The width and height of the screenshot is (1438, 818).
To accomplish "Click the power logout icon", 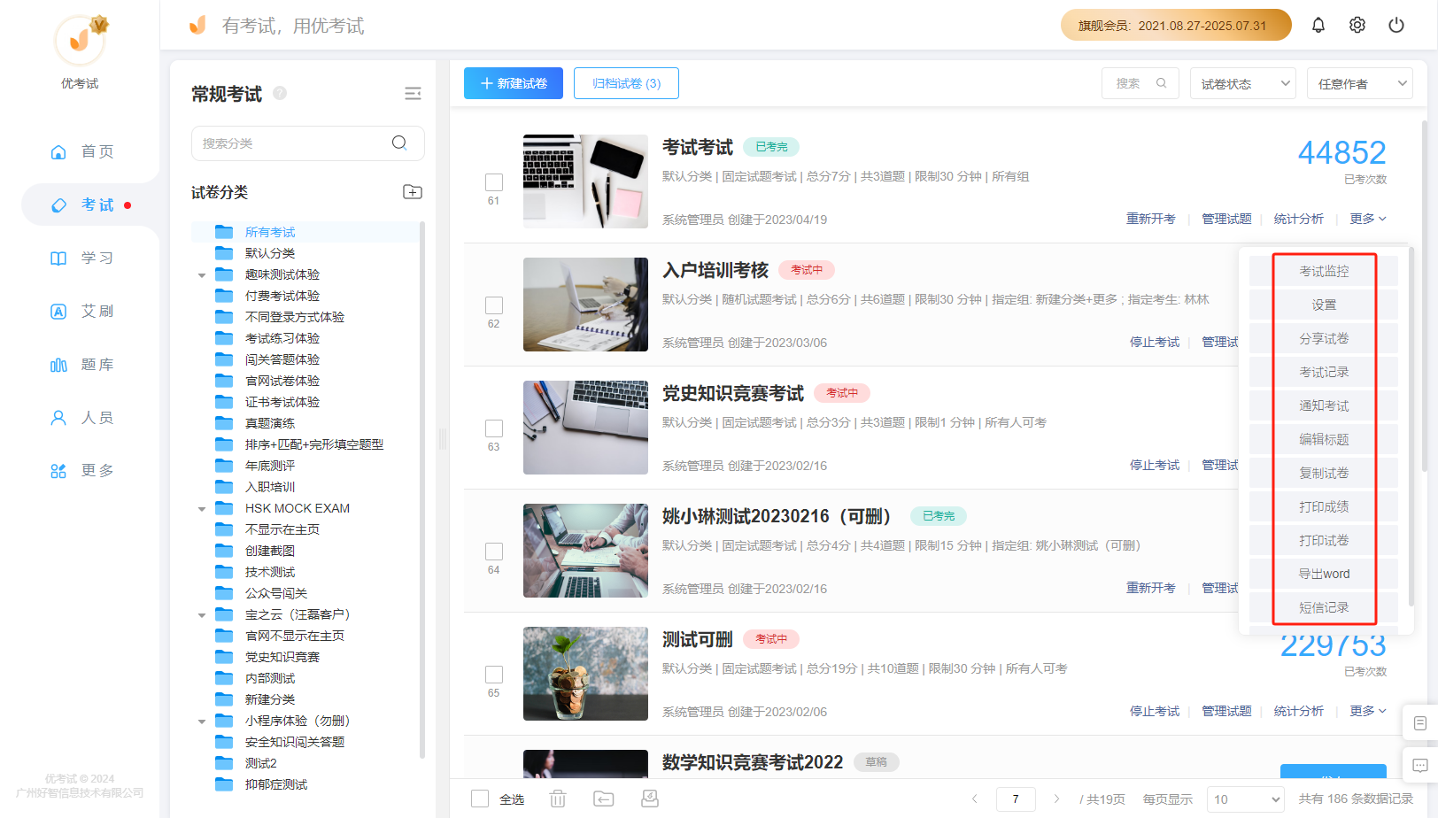I will pos(1396,25).
